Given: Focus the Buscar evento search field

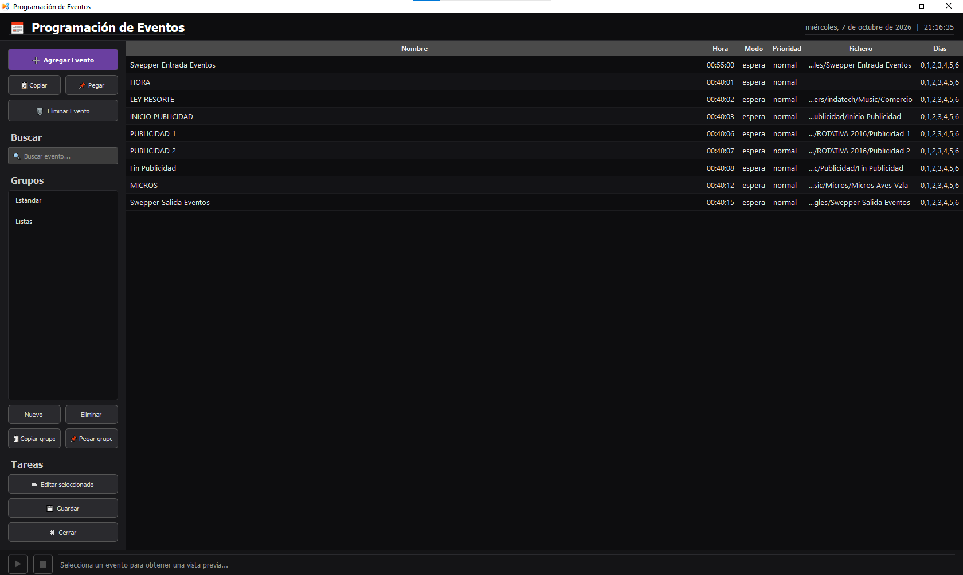Looking at the screenshot, I should pyautogui.click(x=63, y=156).
